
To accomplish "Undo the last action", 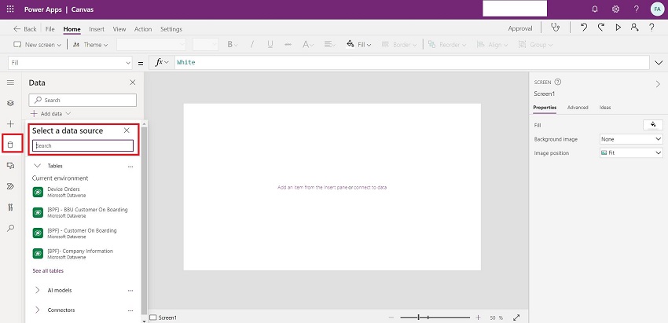I will pos(584,28).
